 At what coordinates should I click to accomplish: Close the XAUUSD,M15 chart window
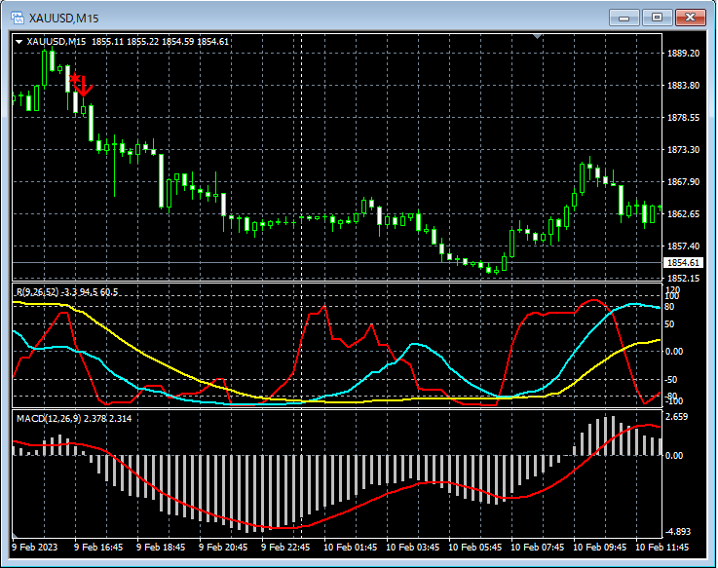click(692, 17)
